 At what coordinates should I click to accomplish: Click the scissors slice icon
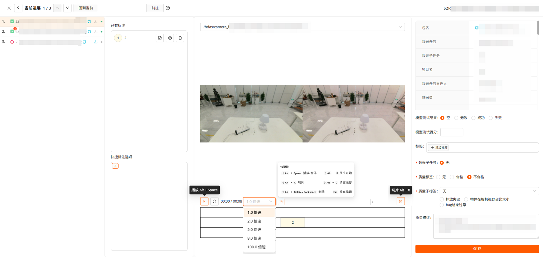[400, 201]
